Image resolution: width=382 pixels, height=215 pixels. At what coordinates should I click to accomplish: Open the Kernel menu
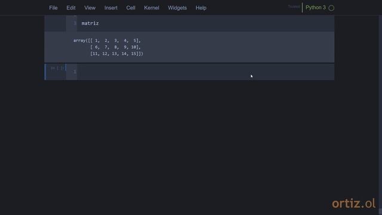(x=151, y=8)
